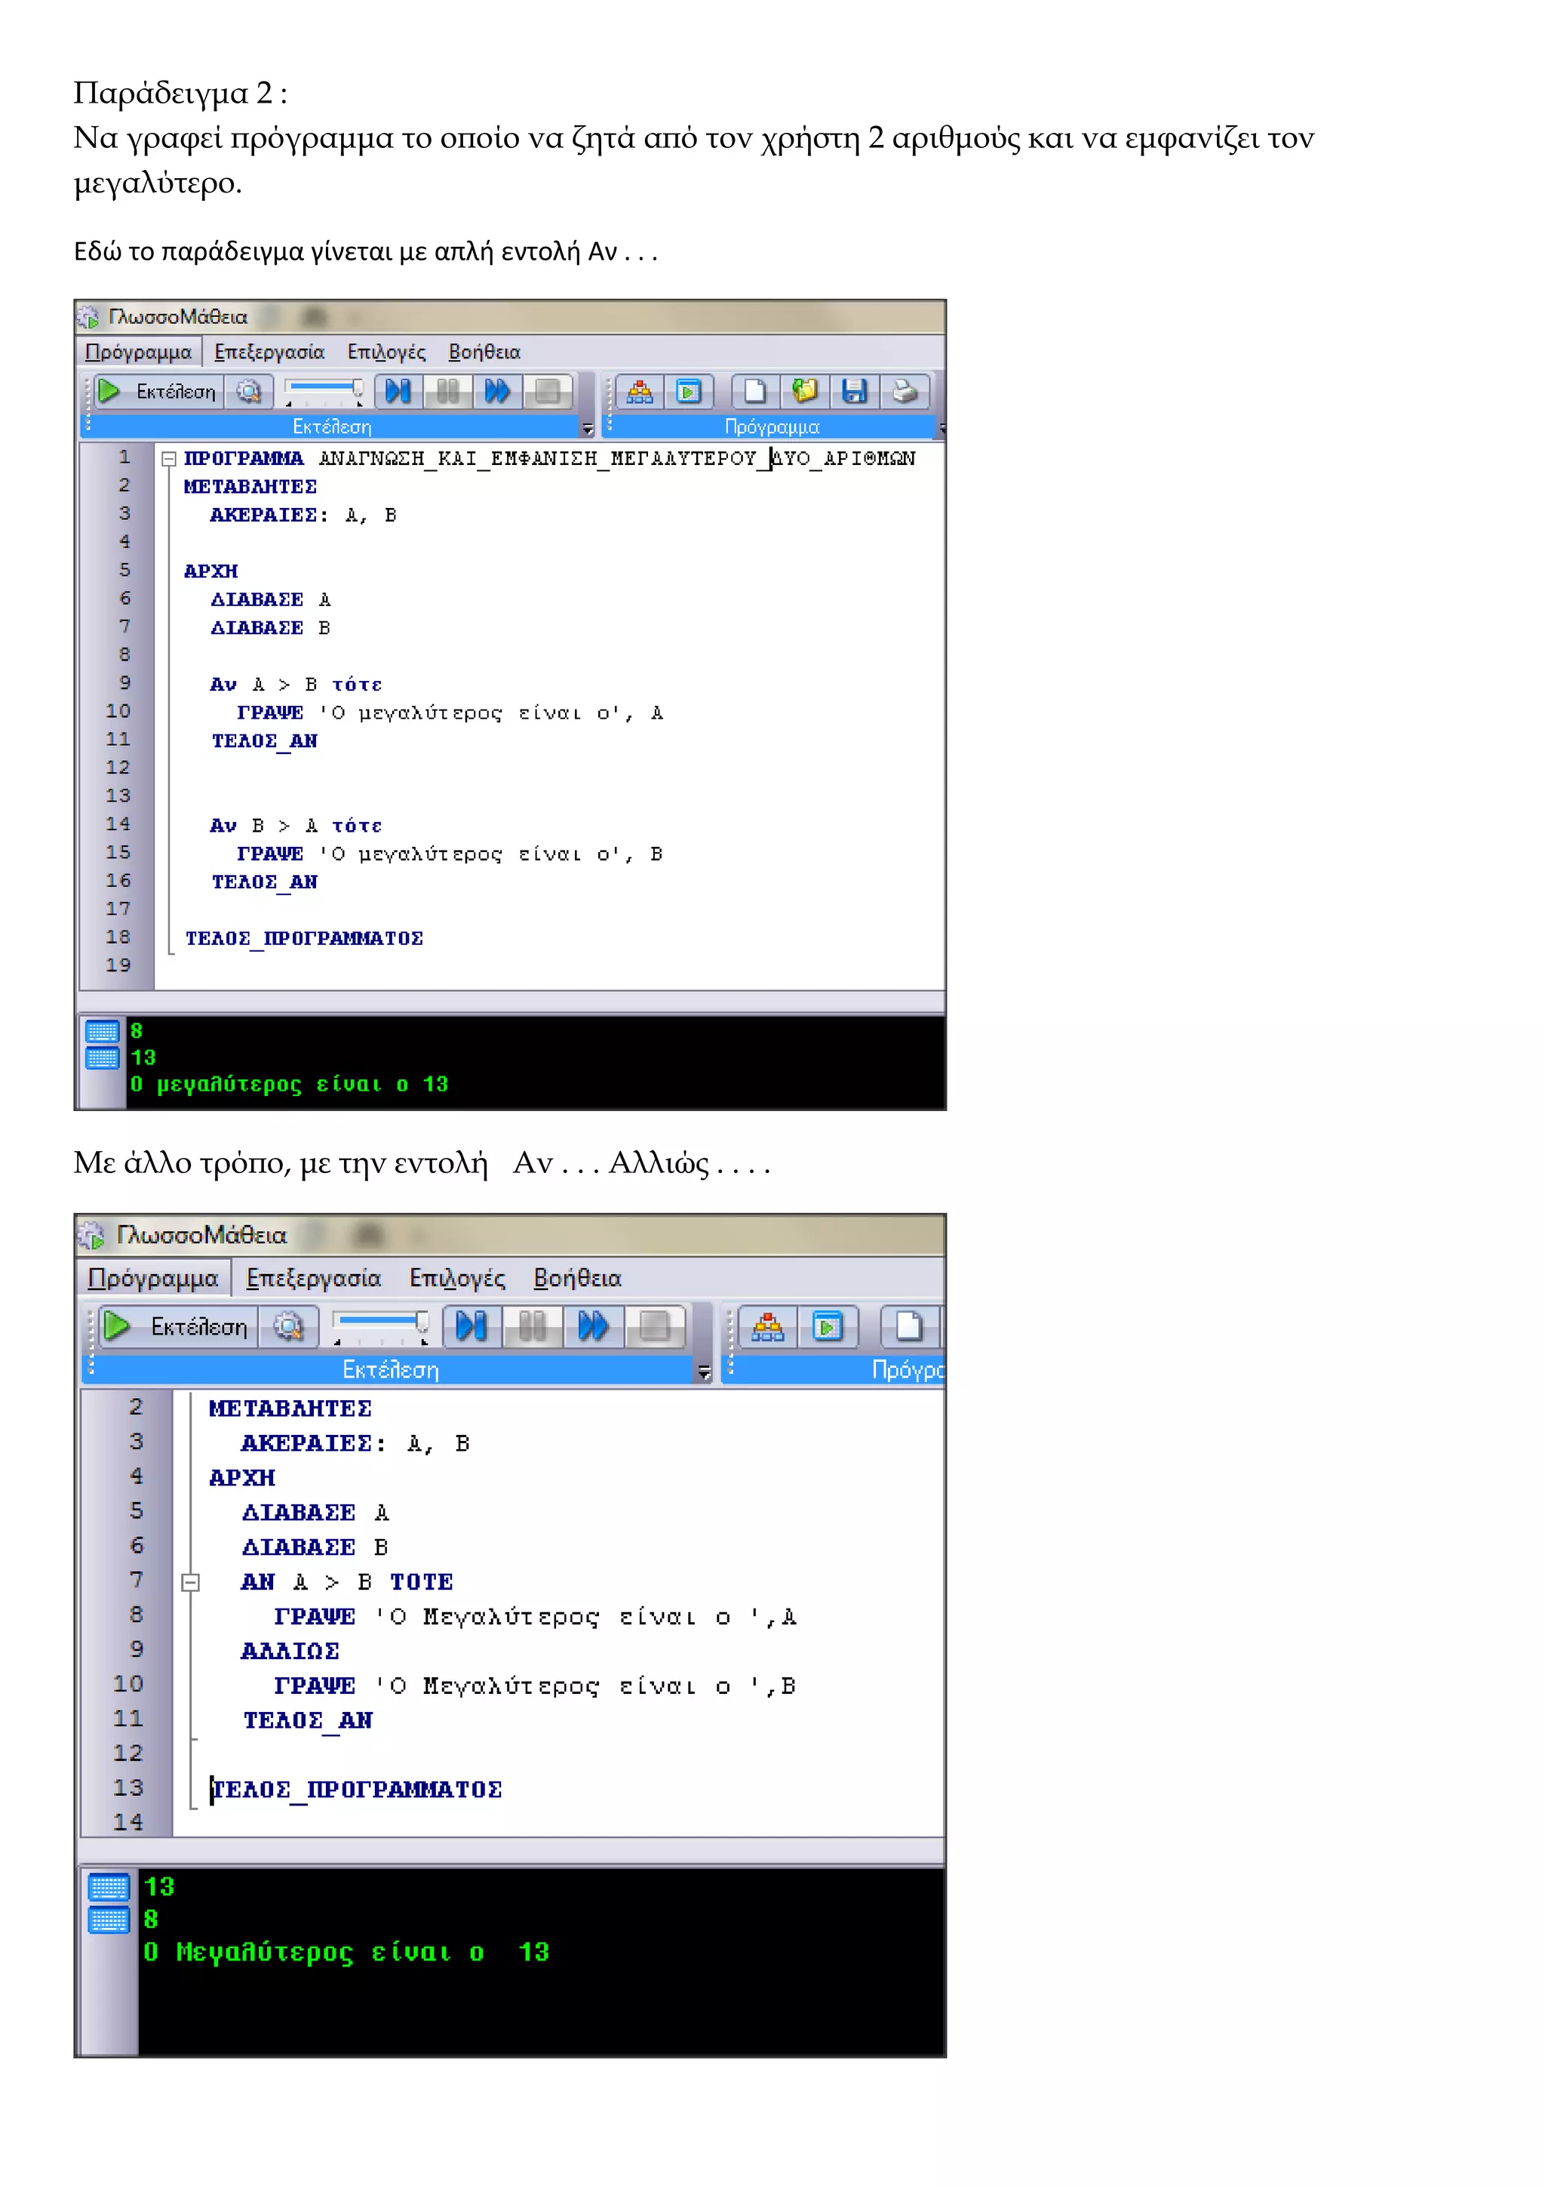Click the flowchart diagram icon in upper toolbar
The image size is (1545, 2186).
click(x=639, y=391)
